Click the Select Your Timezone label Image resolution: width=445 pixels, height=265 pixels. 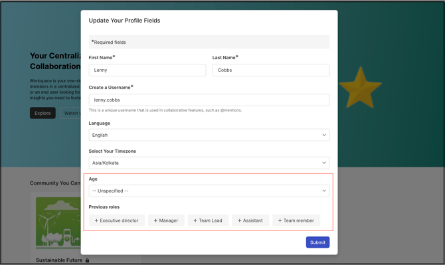click(x=112, y=151)
